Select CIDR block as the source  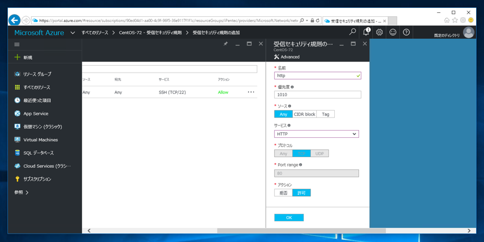(x=304, y=114)
